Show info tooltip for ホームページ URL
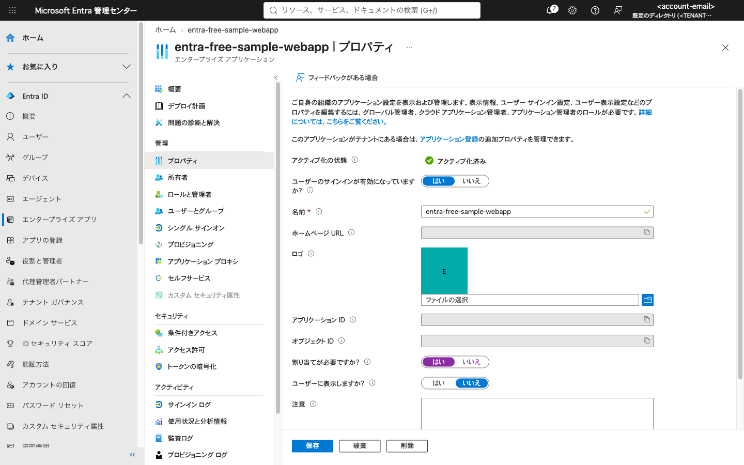The image size is (744, 465). tap(351, 233)
